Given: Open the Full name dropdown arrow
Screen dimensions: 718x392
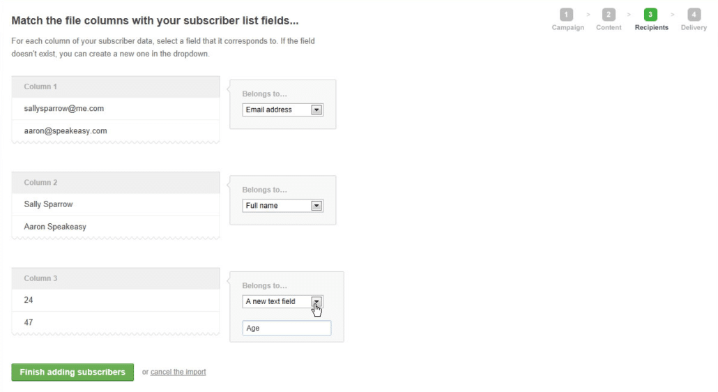Looking at the screenshot, I should 316,206.
